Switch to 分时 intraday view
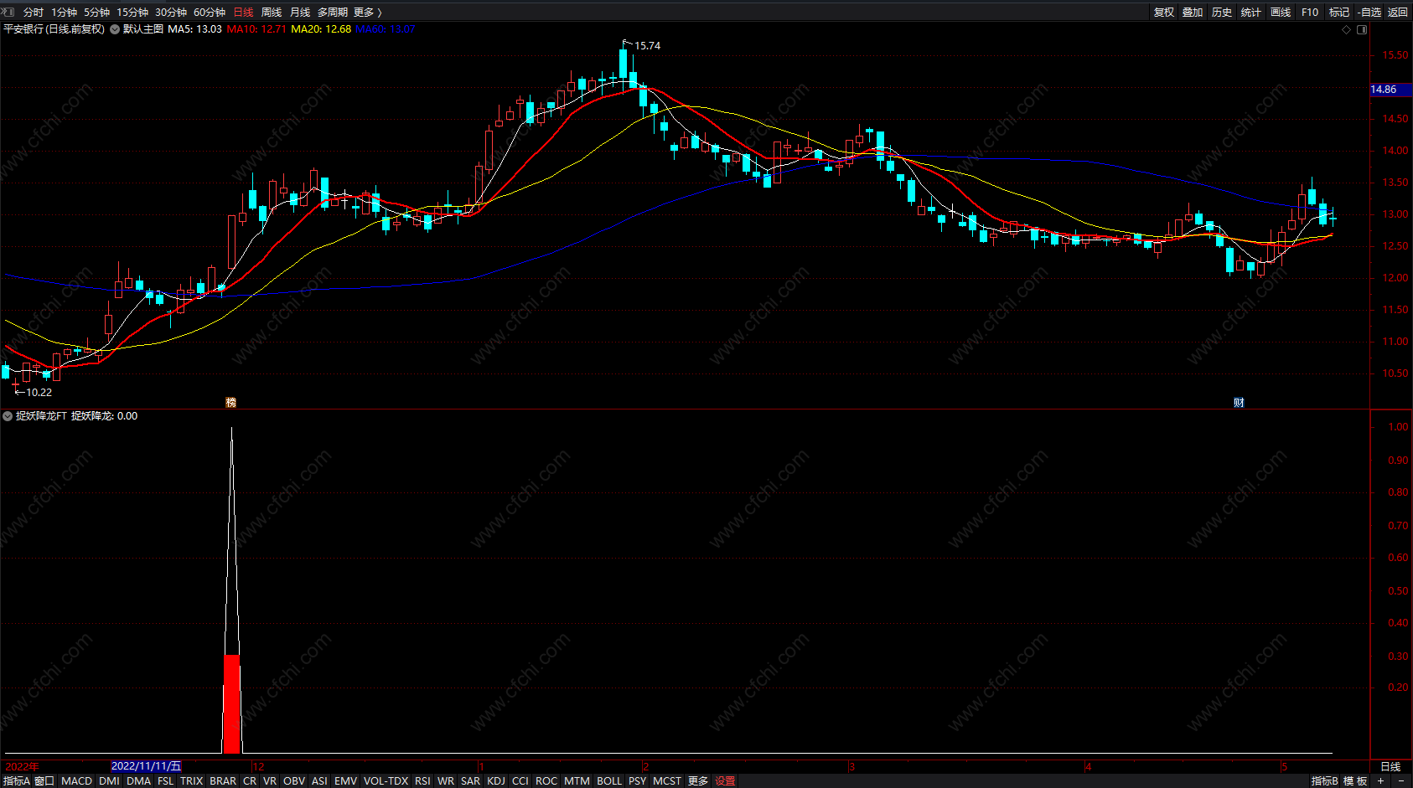1413x788 pixels. pos(34,13)
